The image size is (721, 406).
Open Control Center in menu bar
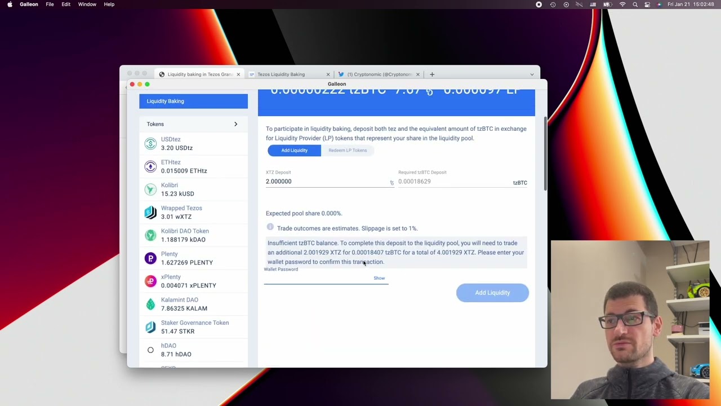click(x=647, y=5)
